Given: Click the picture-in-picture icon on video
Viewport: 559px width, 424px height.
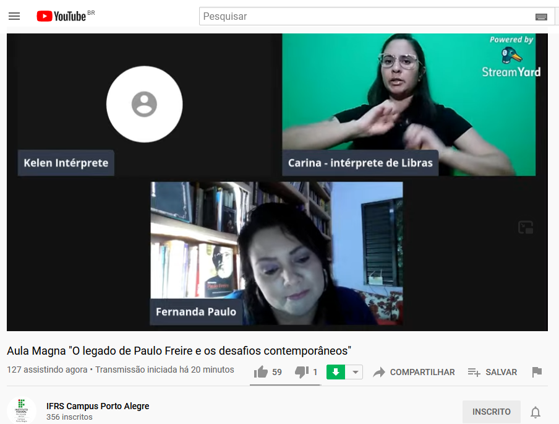Looking at the screenshot, I should (x=526, y=228).
